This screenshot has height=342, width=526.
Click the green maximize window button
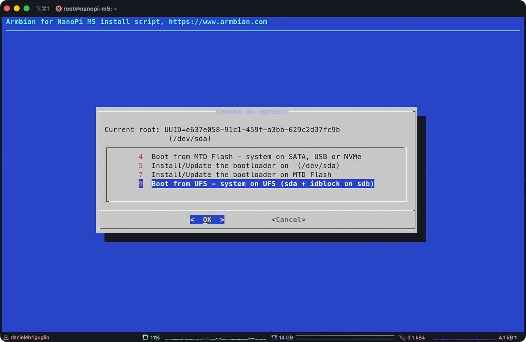[x=26, y=9]
